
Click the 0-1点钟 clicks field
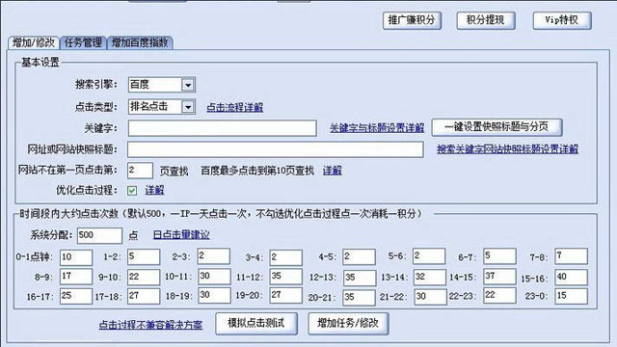click(x=76, y=257)
